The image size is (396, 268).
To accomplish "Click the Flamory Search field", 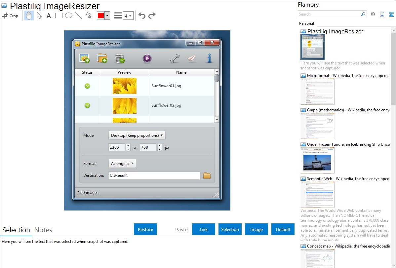I will [329, 14].
